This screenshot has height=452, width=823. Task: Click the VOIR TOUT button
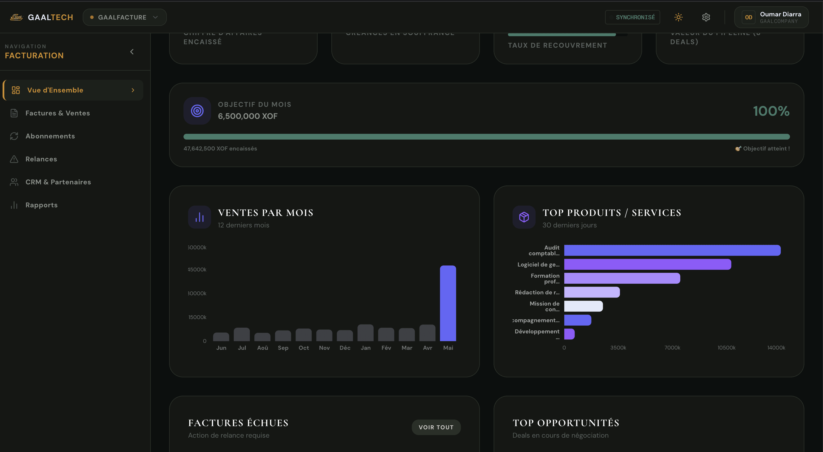[436, 427]
